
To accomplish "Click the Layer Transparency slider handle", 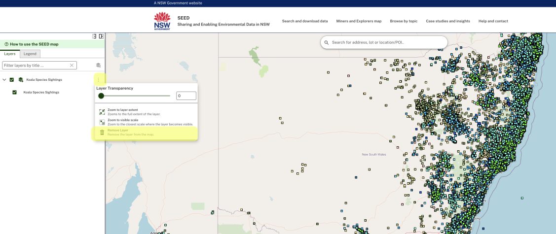I will coord(101,96).
